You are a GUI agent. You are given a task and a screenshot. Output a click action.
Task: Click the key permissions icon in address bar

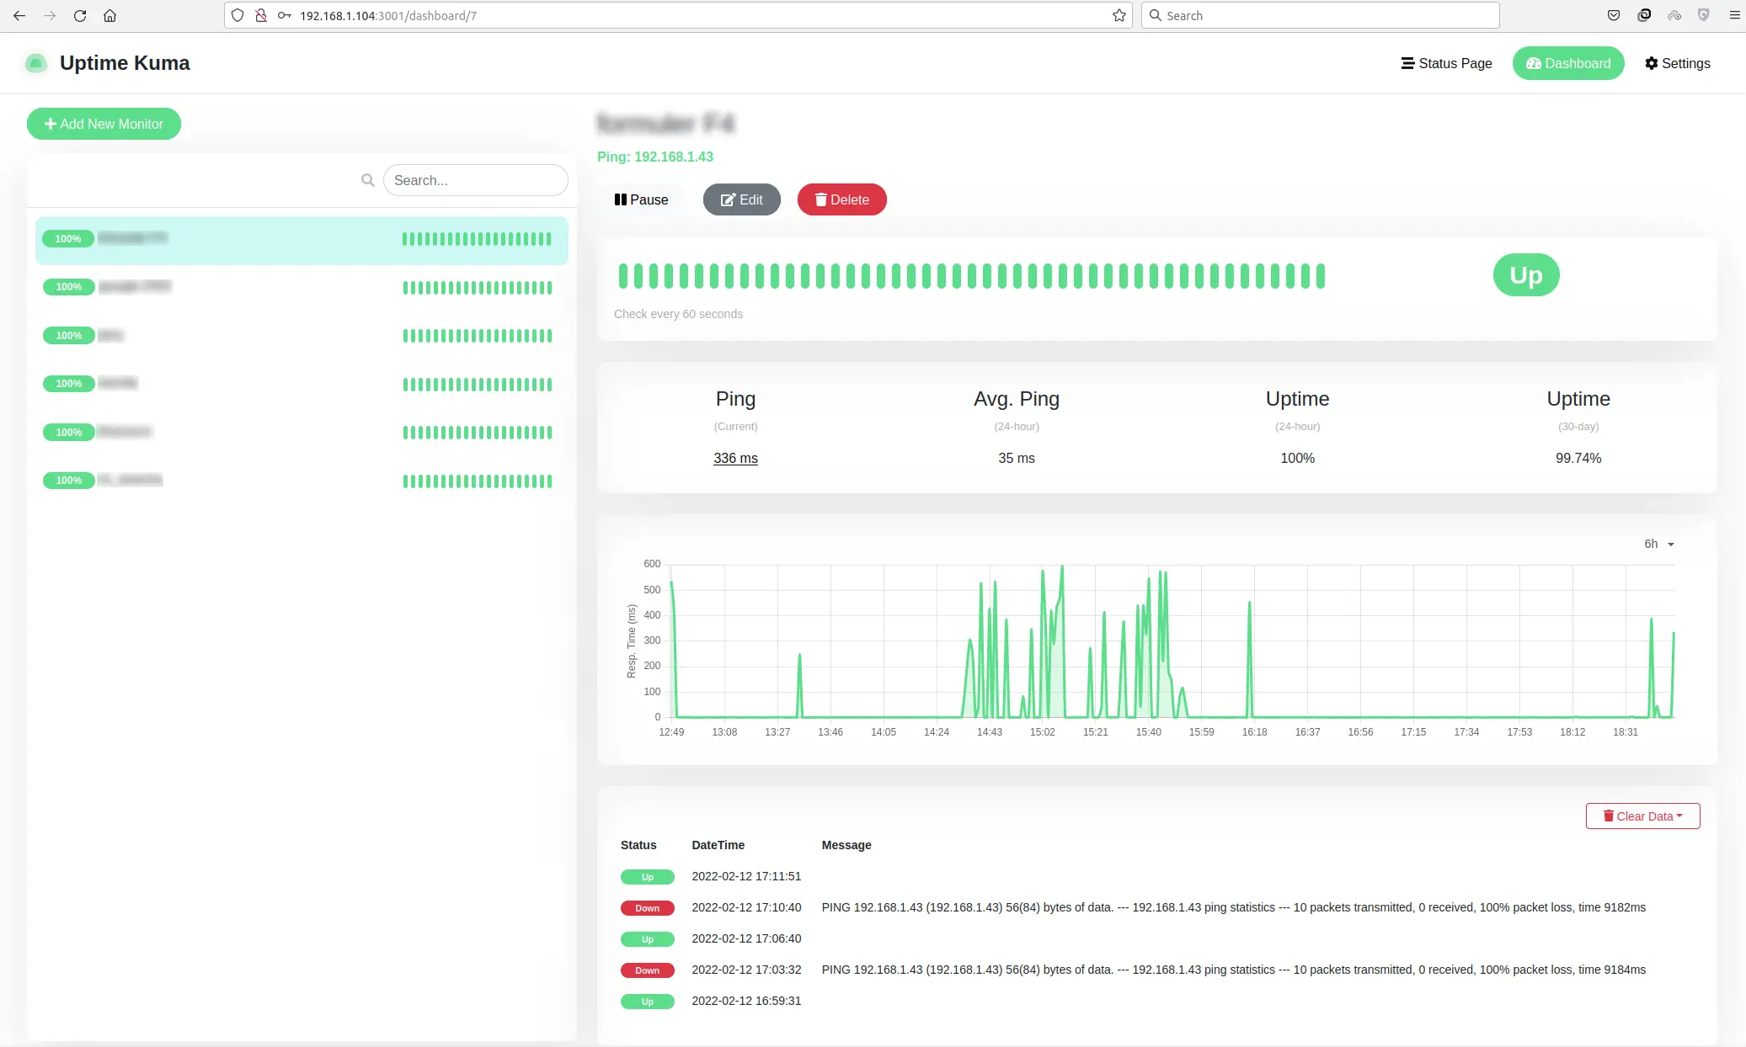click(x=285, y=16)
